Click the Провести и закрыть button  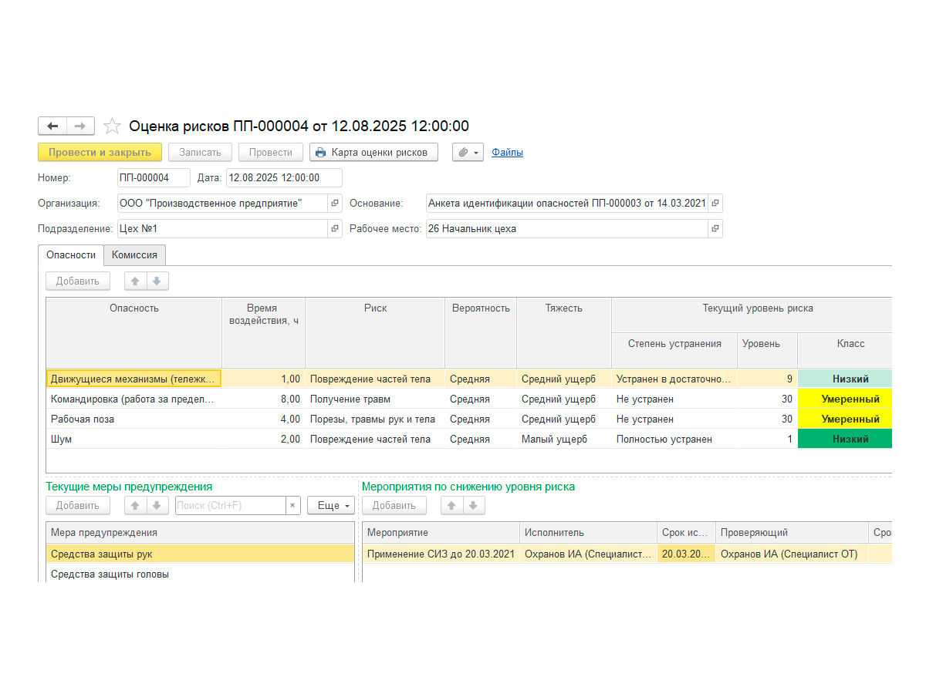100,152
